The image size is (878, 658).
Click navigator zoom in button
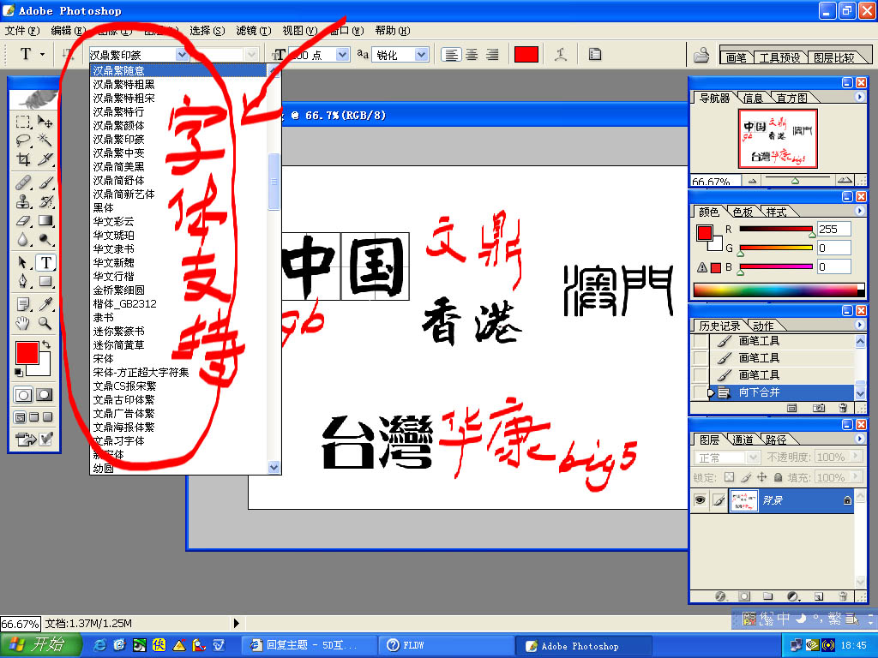tap(844, 180)
